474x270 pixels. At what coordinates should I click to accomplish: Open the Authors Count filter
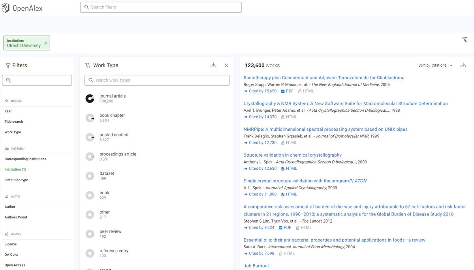point(16,217)
